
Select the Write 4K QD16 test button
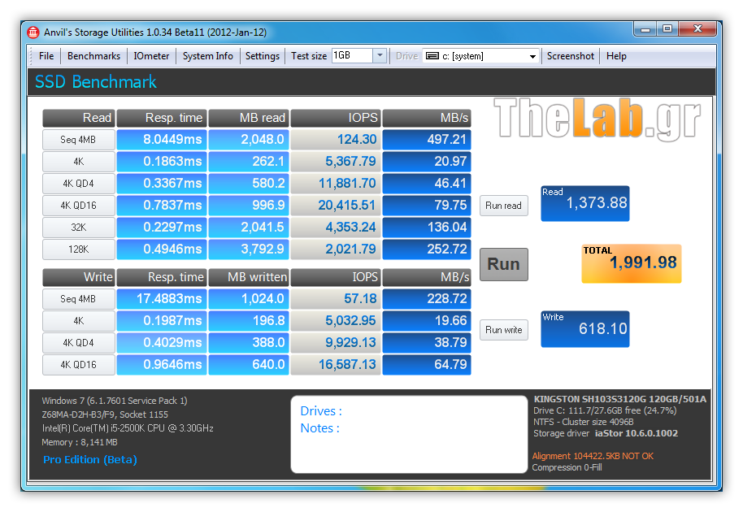click(78, 365)
